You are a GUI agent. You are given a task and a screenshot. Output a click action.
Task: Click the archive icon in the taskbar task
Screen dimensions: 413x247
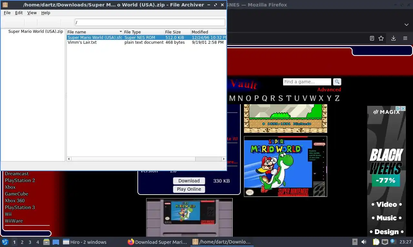[195, 242]
